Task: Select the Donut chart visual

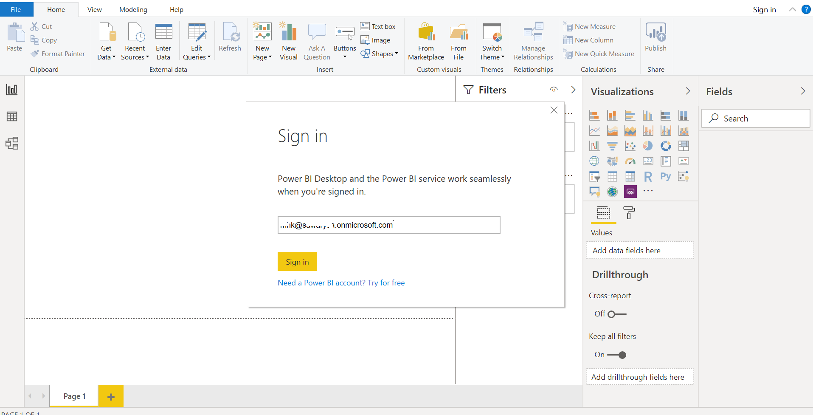Action: click(666, 146)
